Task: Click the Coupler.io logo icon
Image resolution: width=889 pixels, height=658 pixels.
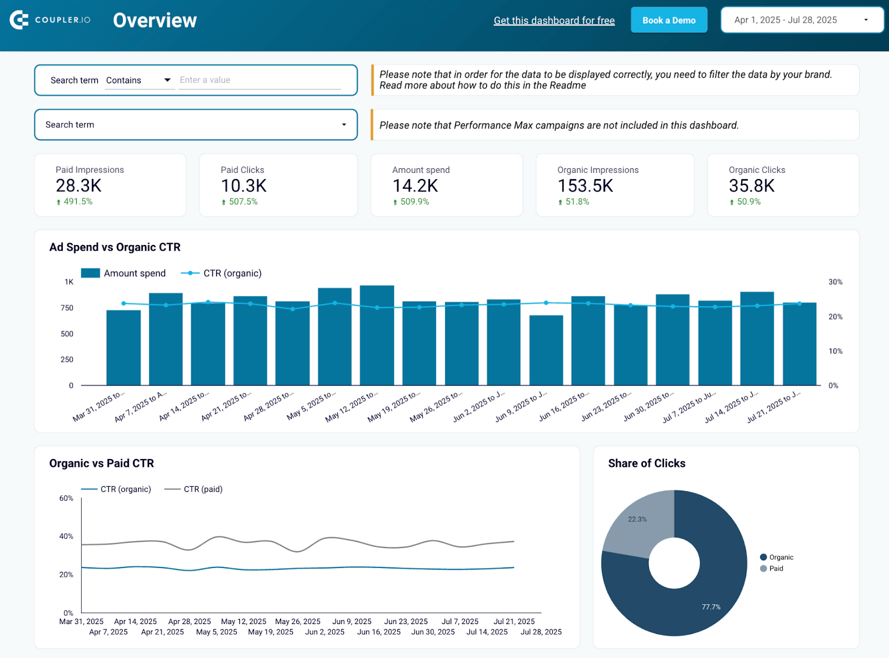Action: point(19,20)
